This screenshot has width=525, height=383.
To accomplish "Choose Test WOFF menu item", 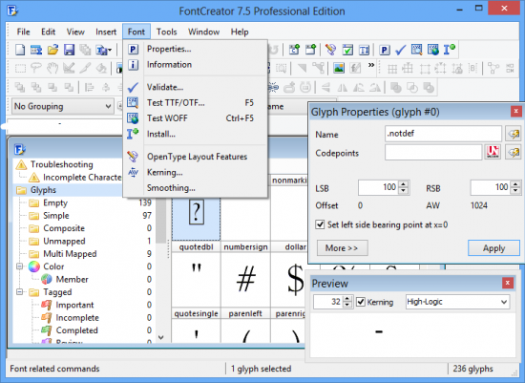I will [x=195, y=118].
